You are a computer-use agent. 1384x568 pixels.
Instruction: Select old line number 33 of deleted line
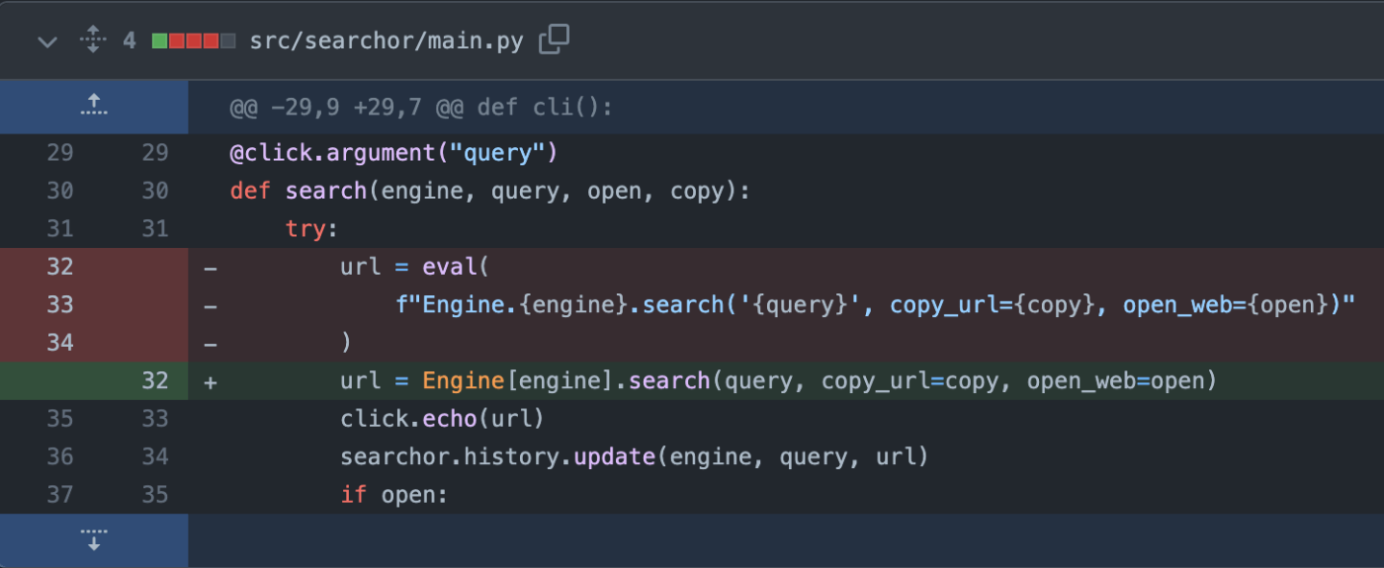[59, 304]
